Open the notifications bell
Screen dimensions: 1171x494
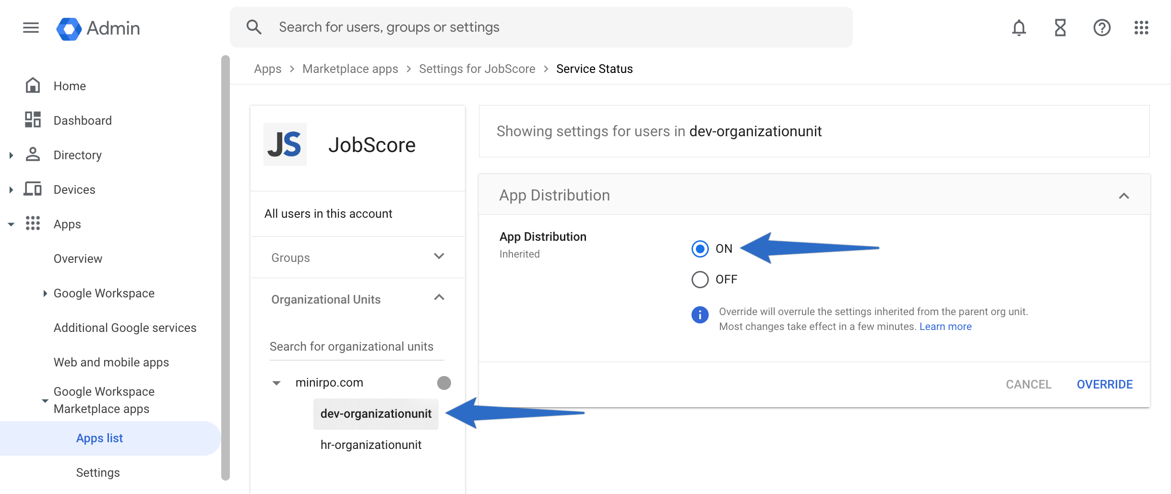click(1019, 28)
